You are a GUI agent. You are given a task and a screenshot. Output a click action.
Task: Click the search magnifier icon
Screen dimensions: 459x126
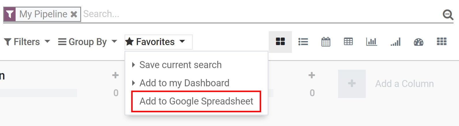coord(448,14)
